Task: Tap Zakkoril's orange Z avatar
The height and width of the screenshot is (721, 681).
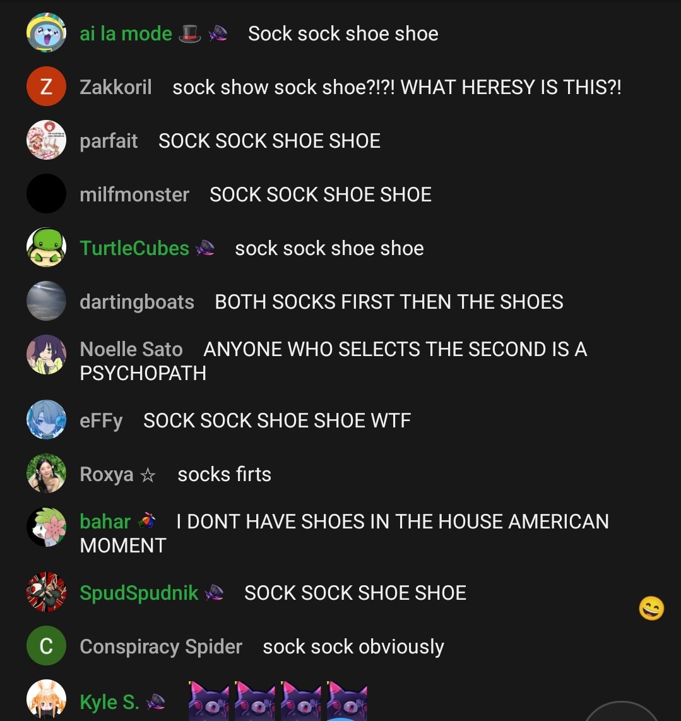Action: tap(46, 86)
